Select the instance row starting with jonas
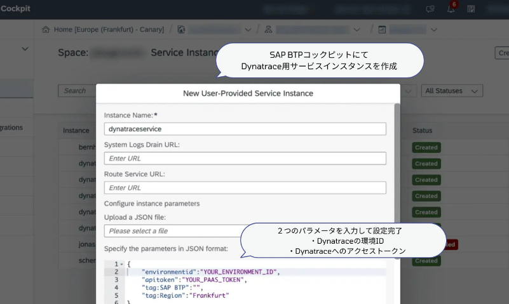509x304 pixels. point(78,244)
